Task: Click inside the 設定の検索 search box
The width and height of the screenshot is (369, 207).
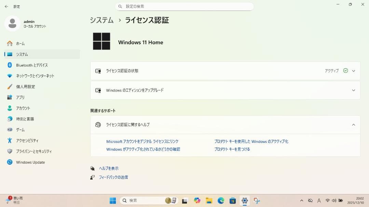Action: 184,6
